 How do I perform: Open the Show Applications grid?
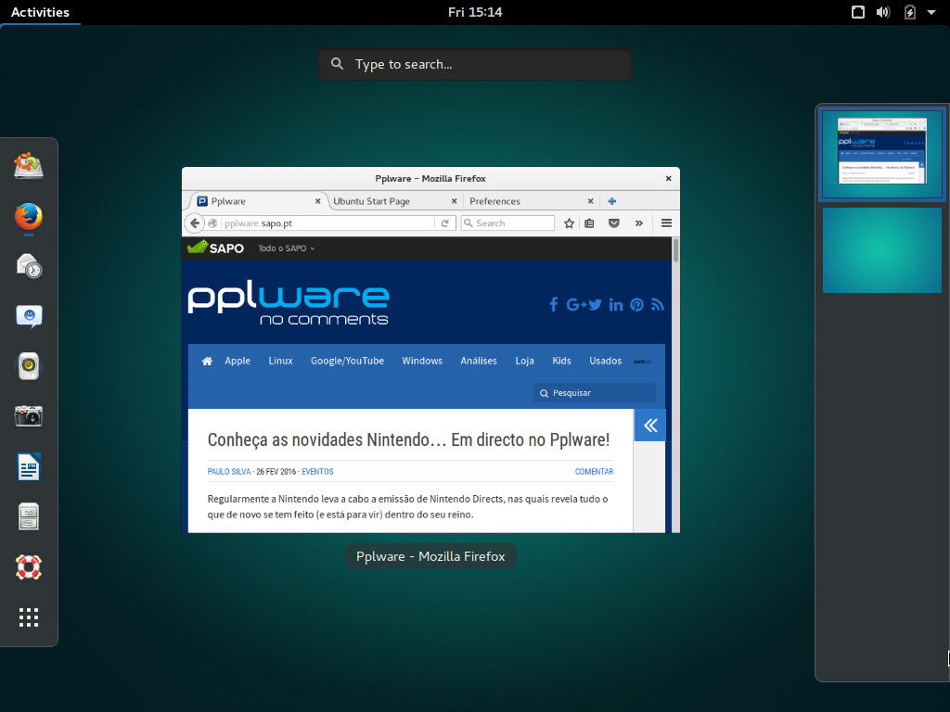click(29, 617)
